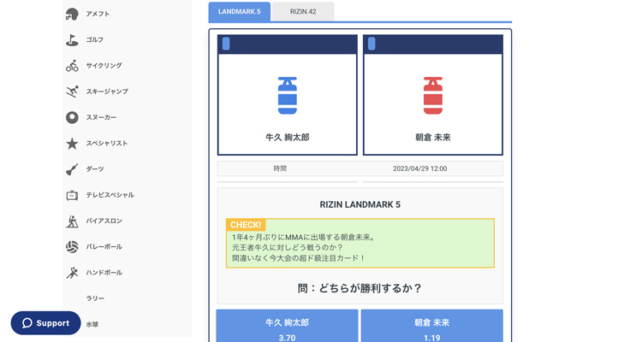Click the ski jumping icon
642x342 pixels.
point(72,91)
